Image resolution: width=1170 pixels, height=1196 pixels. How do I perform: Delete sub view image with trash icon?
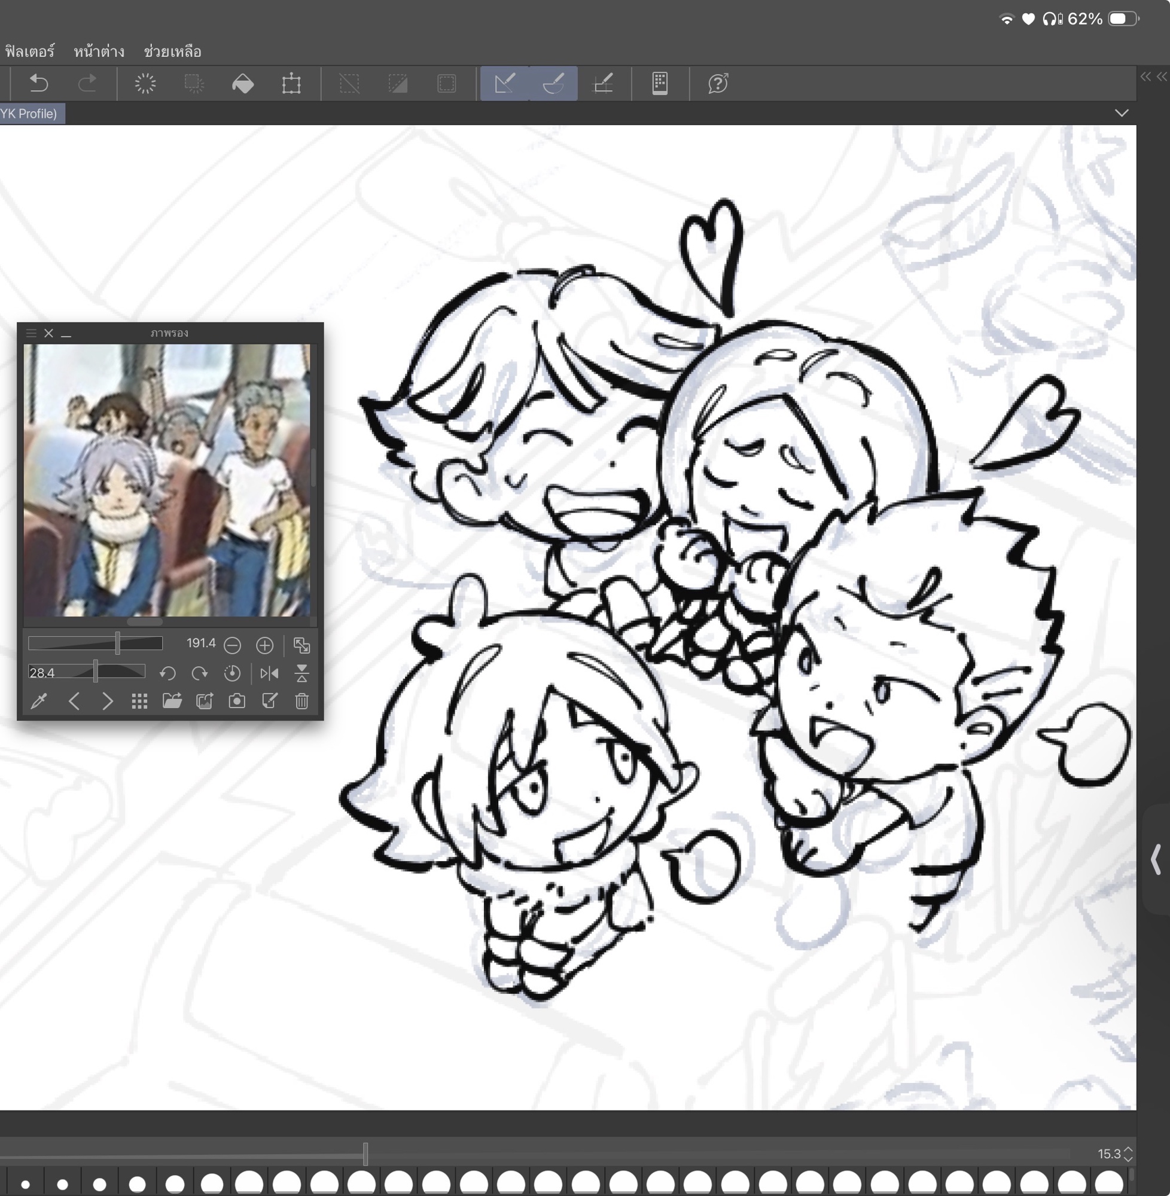coord(301,701)
